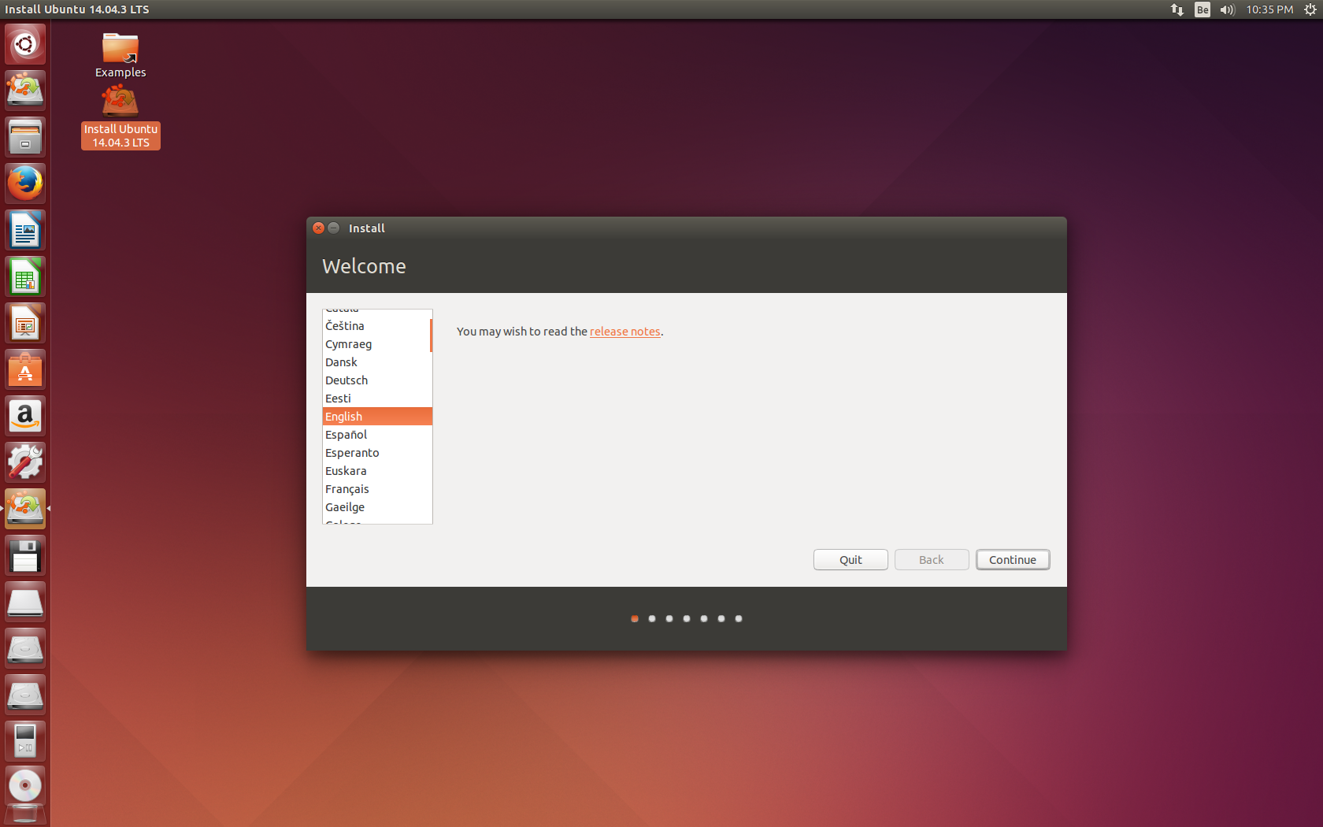Open the system gear session menu
The height and width of the screenshot is (827, 1323).
click(x=1310, y=9)
